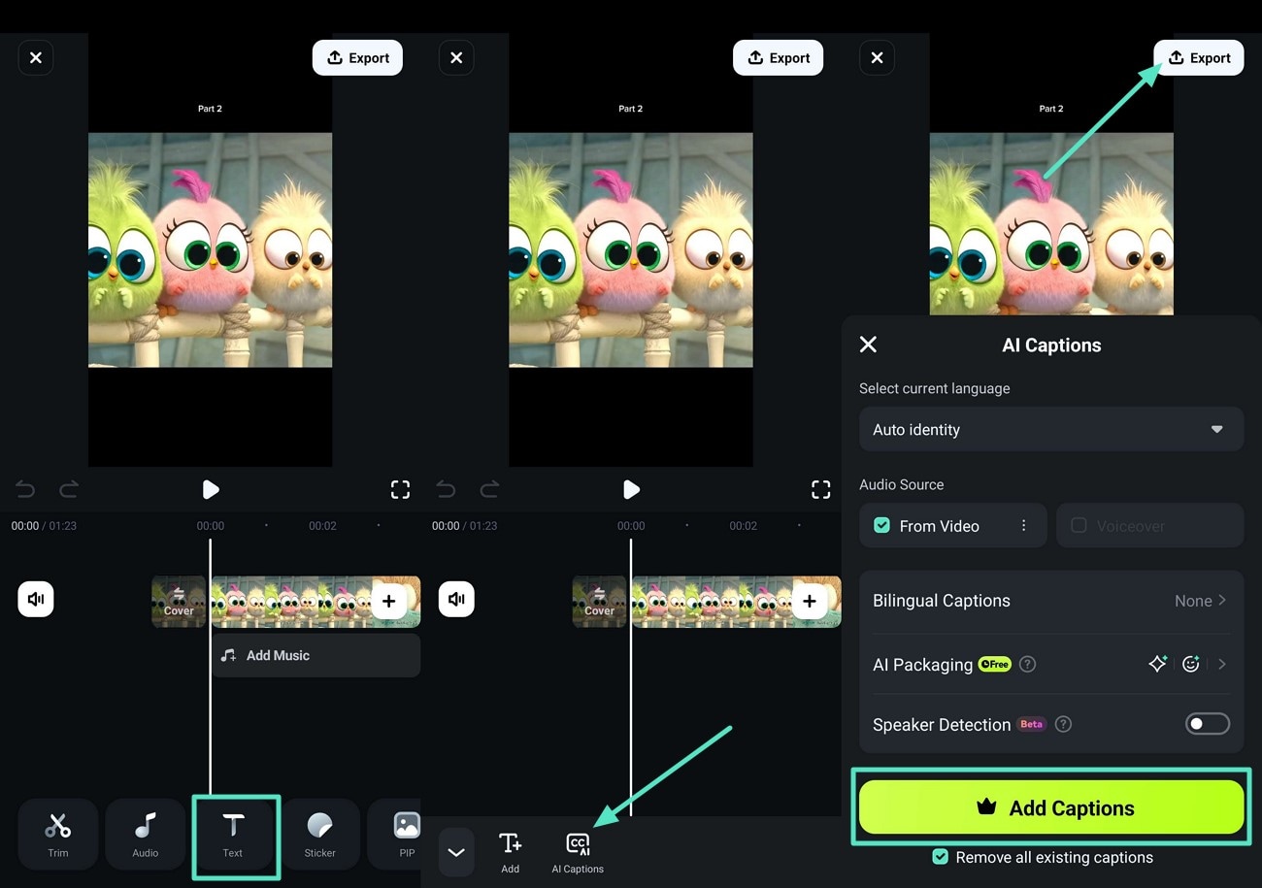Open From Video more options menu
Viewport: 1262px width, 888px height.
1023,525
